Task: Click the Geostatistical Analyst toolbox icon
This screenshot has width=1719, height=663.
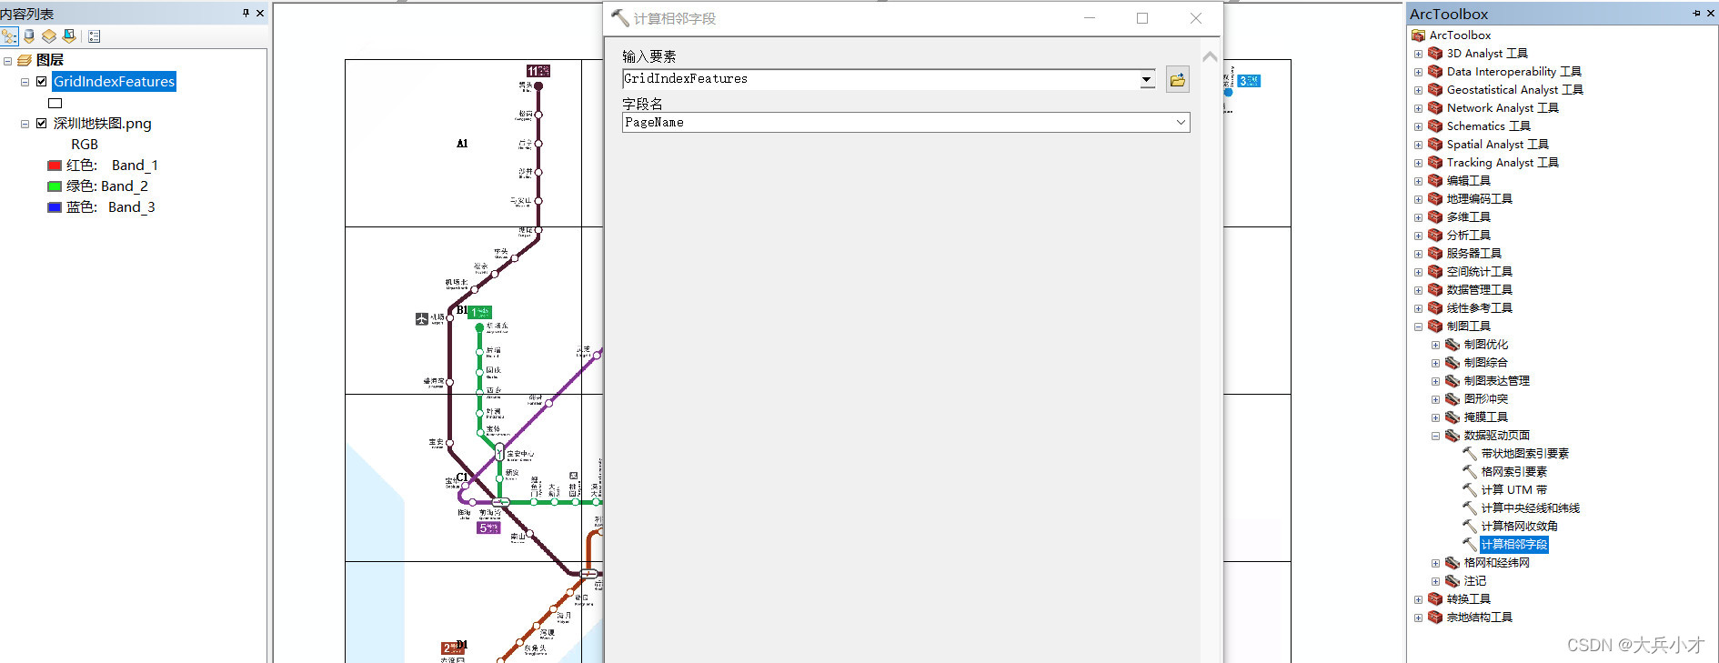Action: pos(1435,90)
